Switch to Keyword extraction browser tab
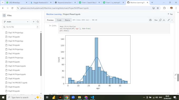The height and width of the screenshot is (100, 179). point(65,3)
